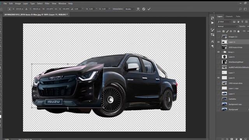This screenshot has height=140, width=249.
Task: Lock layer position icon
Action: point(231,31)
